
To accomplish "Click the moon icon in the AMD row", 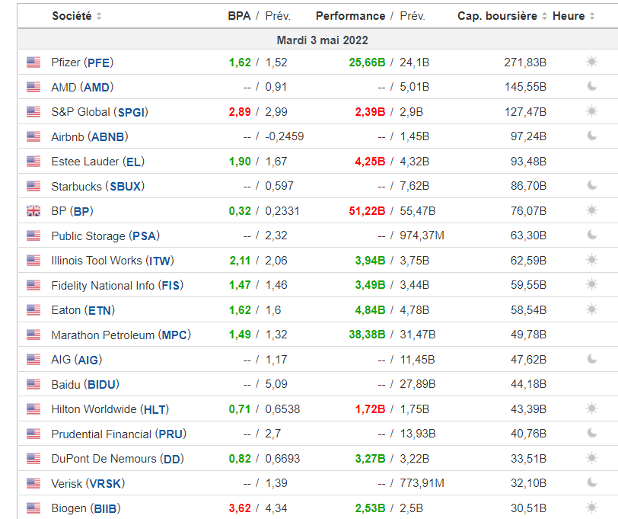I will 591,86.
